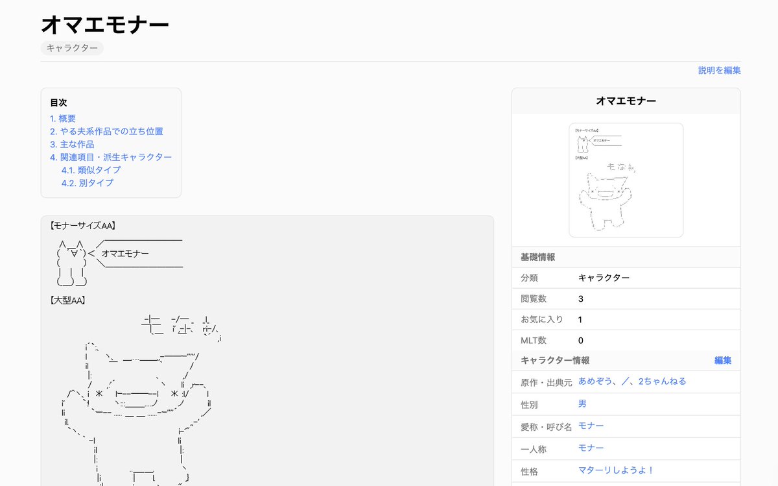Click the infobox header title オマエモナー

[x=626, y=101]
